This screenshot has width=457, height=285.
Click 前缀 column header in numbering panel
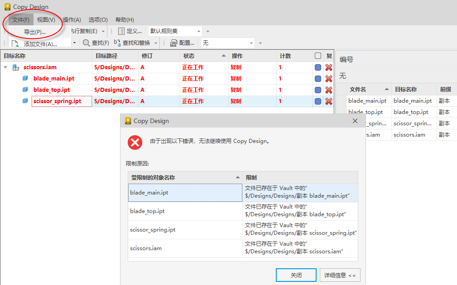point(447,90)
